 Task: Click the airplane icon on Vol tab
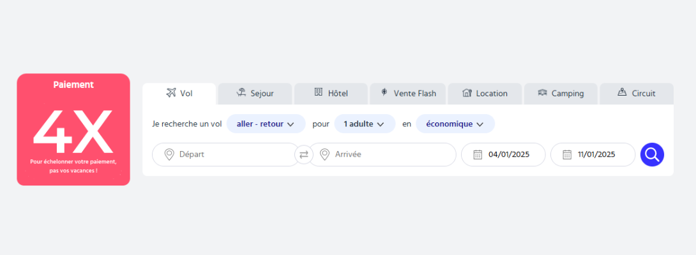click(170, 93)
